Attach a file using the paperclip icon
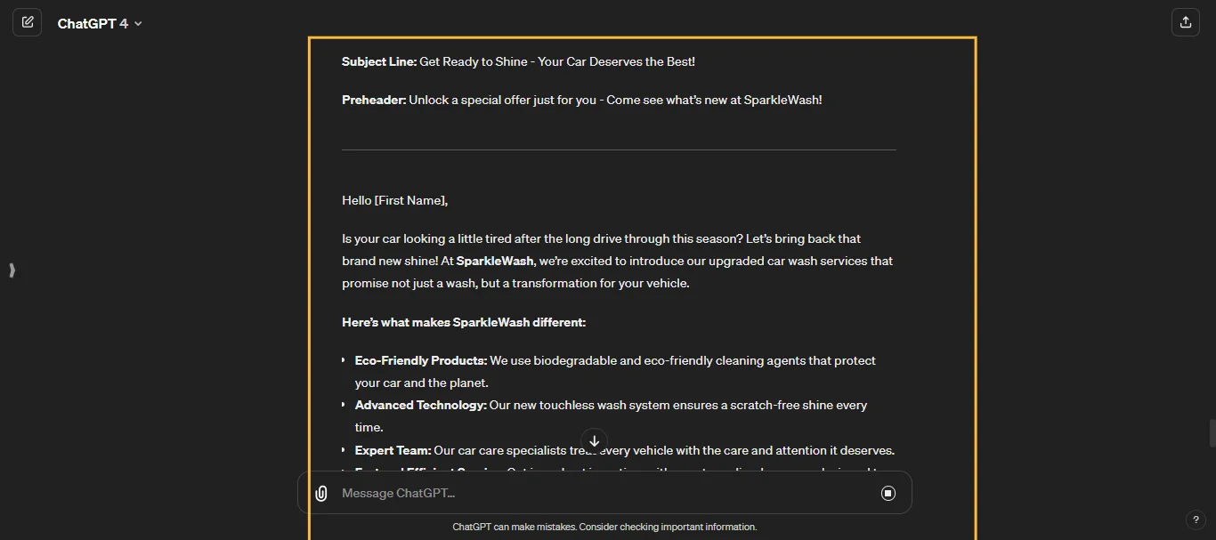This screenshot has height=540, width=1216. pyautogui.click(x=321, y=493)
